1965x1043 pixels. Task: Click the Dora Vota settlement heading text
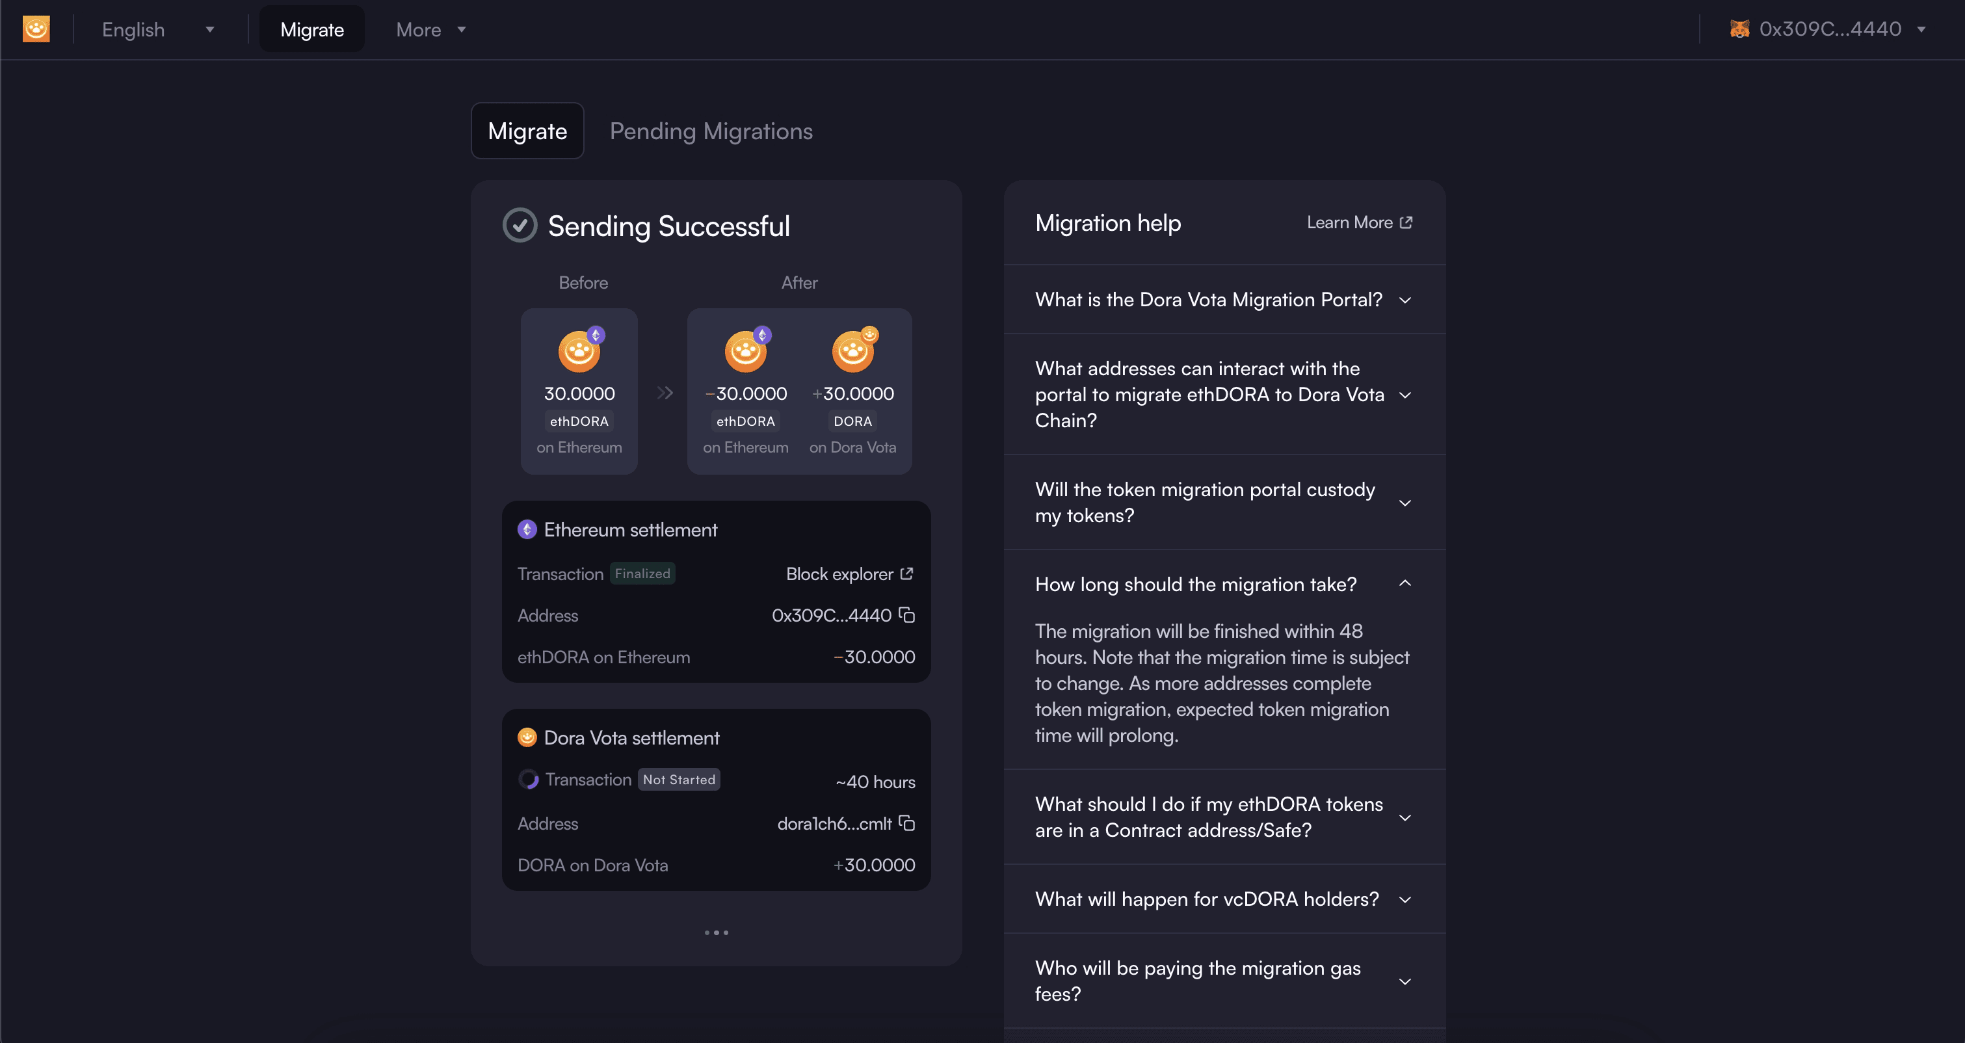(x=631, y=737)
